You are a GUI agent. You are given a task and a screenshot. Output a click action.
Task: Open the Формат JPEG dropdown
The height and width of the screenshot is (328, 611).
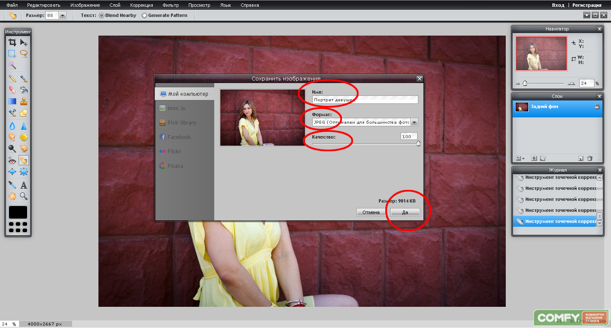tap(365, 122)
